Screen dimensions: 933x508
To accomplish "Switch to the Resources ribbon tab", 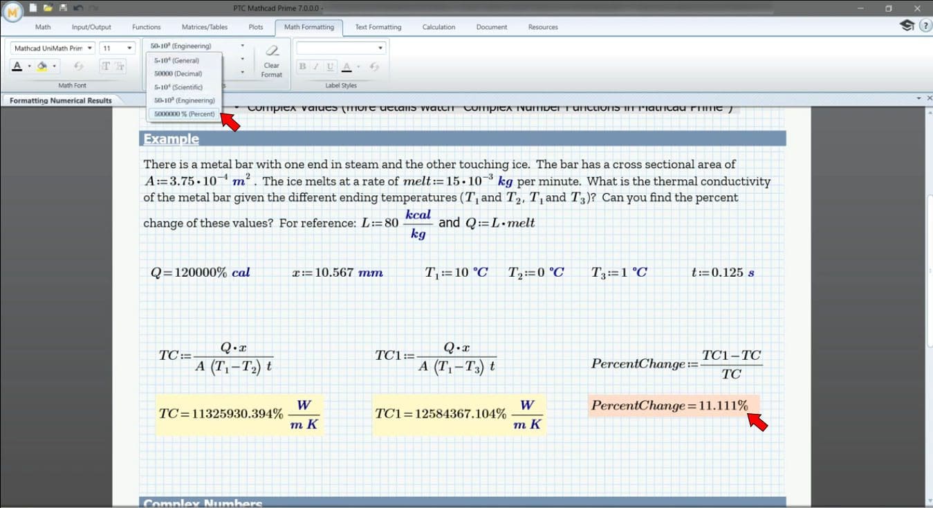I will coord(543,27).
